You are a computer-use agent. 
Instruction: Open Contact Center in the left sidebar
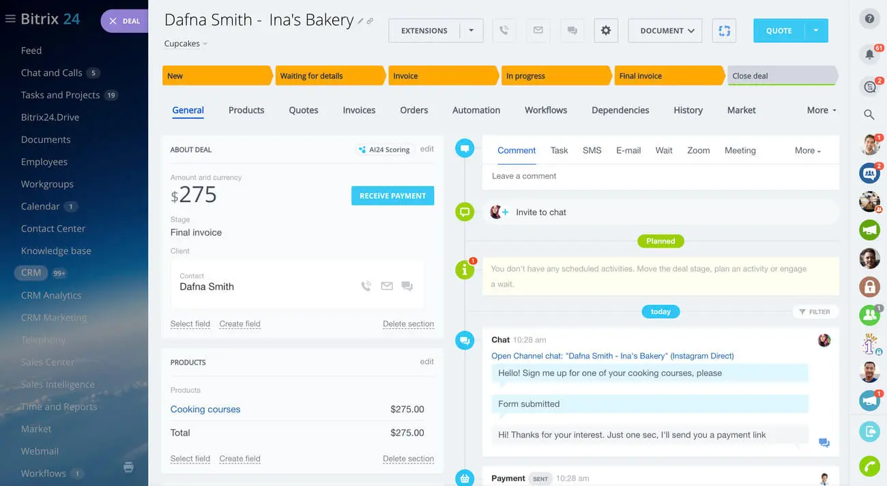tap(53, 229)
